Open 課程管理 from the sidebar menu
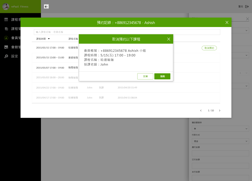The width and height of the screenshot is (252, 181). (16, 29)
